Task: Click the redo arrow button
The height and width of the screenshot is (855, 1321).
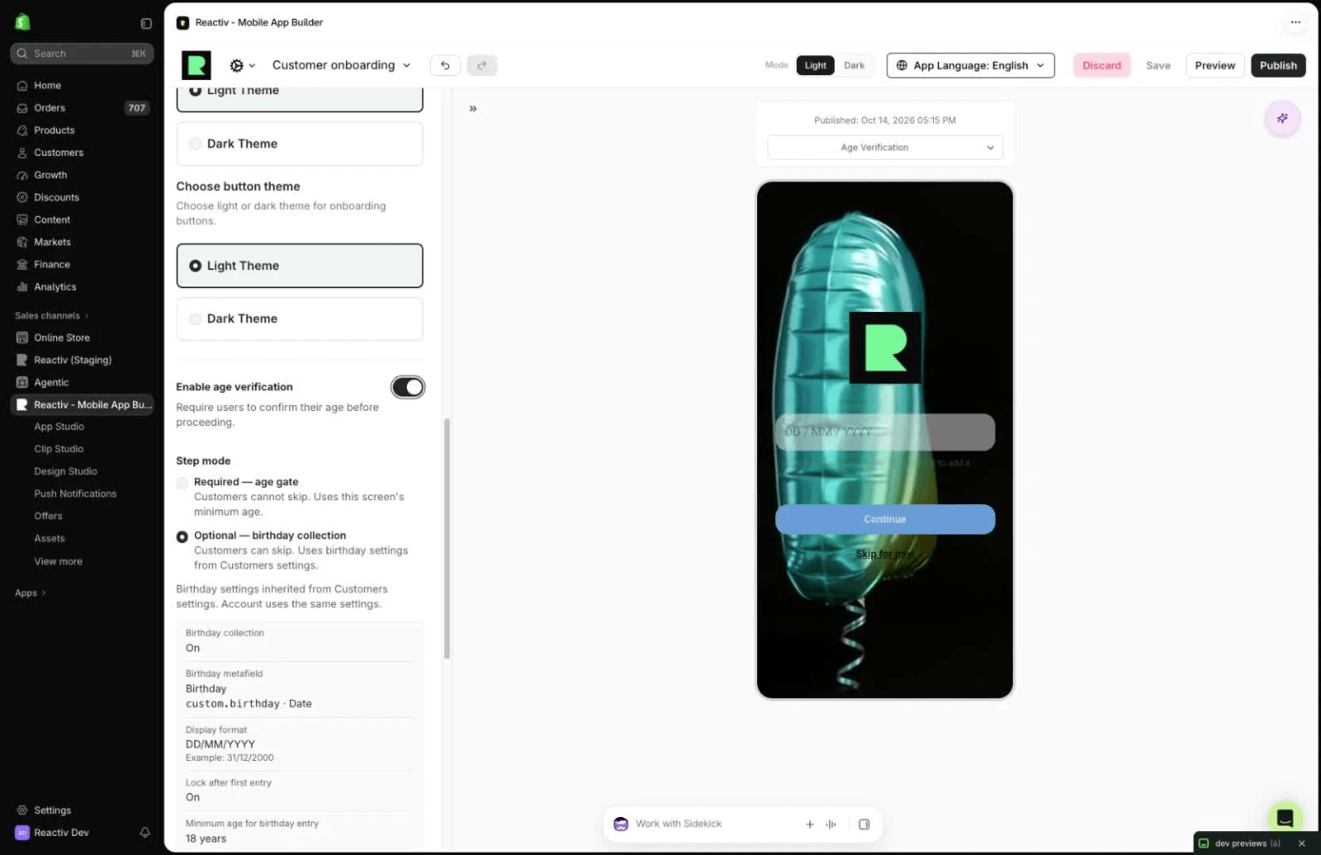Action: tap(482, 65)
